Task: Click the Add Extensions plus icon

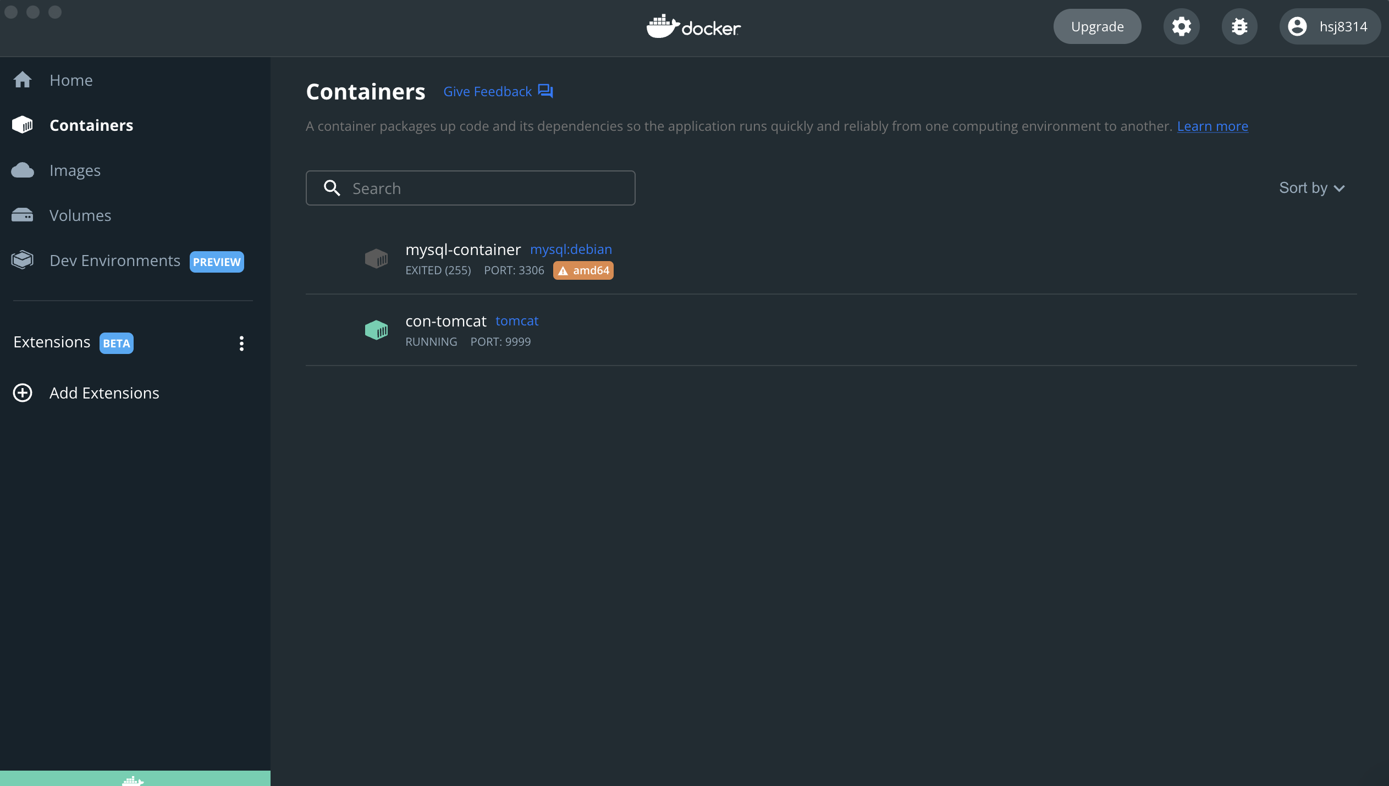Action: (23, 393)
